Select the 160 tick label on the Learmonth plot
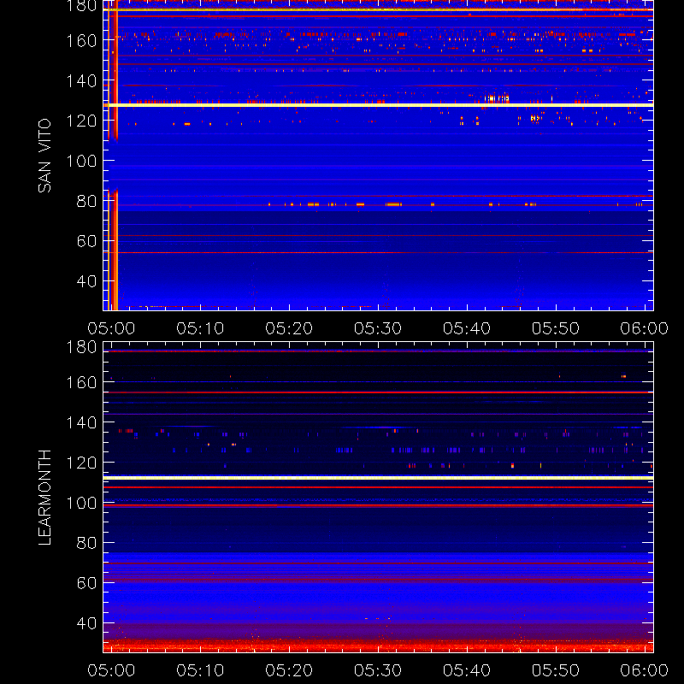Image resolution: width=684 pixels, height=684 pixels. [81, 382]
